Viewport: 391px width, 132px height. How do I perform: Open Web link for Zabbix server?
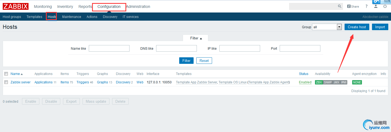click(x=140, y=82)
